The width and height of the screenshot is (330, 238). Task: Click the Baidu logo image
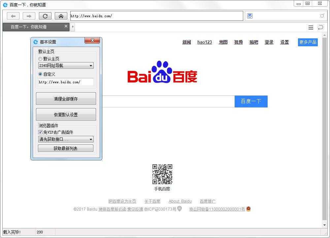162,72
